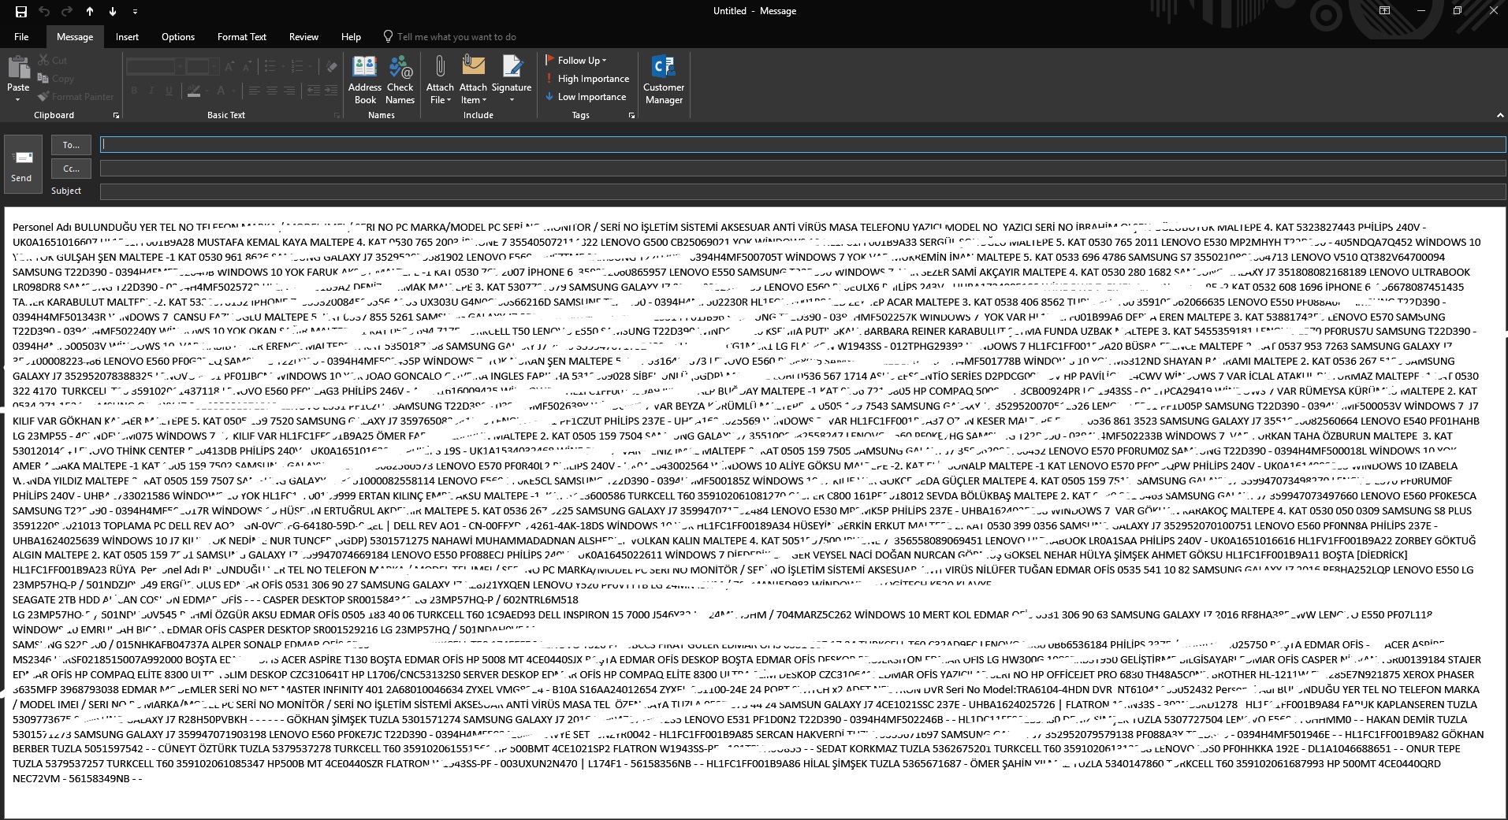
Task: Click Tell me what you want to do box
Action: pos(450,37)
